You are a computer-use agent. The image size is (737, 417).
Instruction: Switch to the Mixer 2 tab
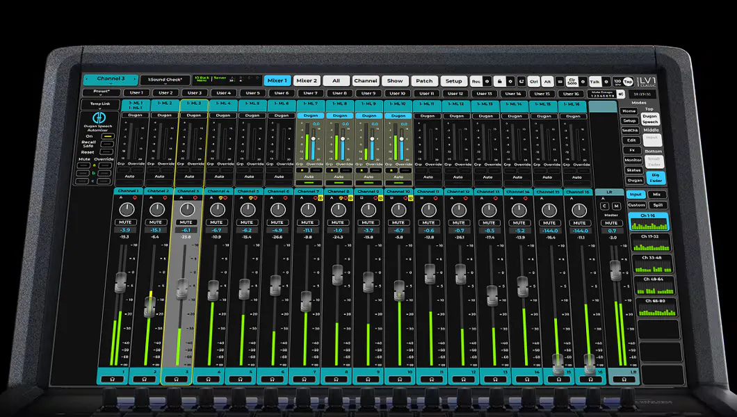tap(307, 81)
